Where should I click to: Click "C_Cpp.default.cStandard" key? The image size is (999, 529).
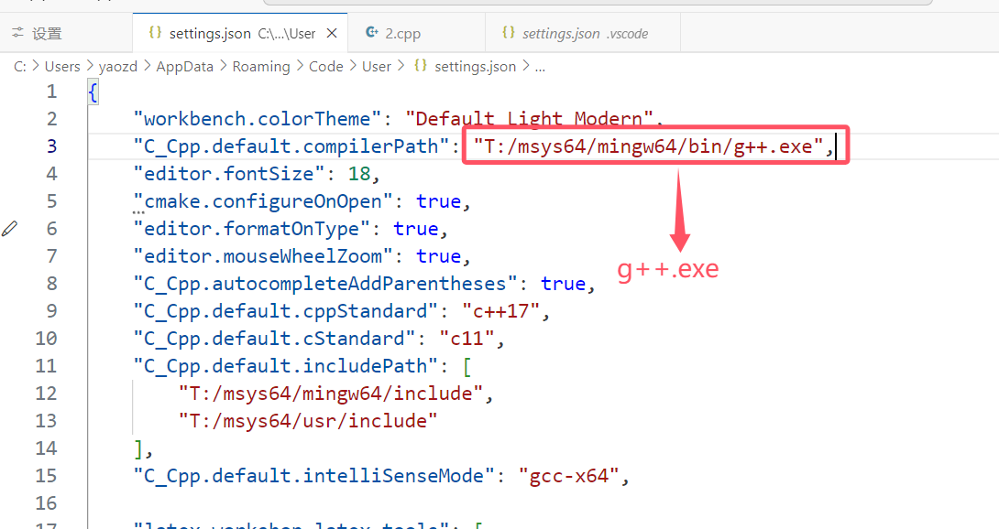point(274,338)
